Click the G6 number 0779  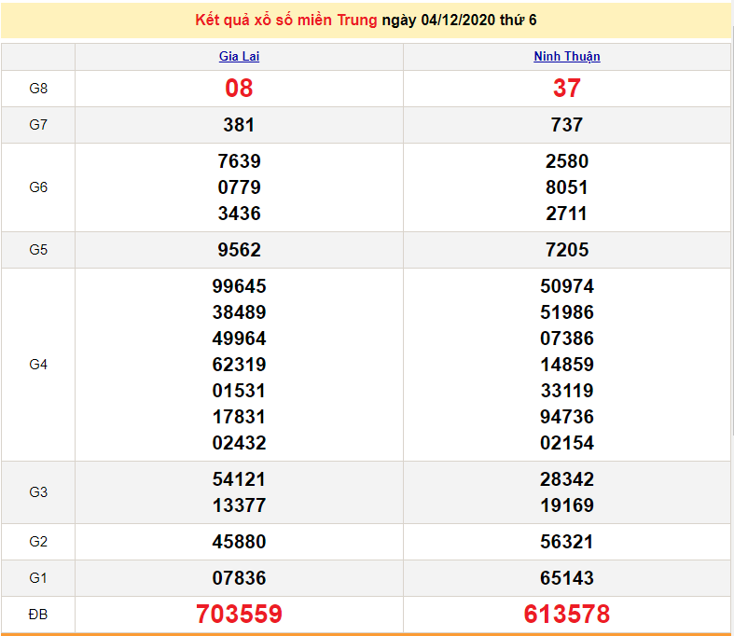239,187
